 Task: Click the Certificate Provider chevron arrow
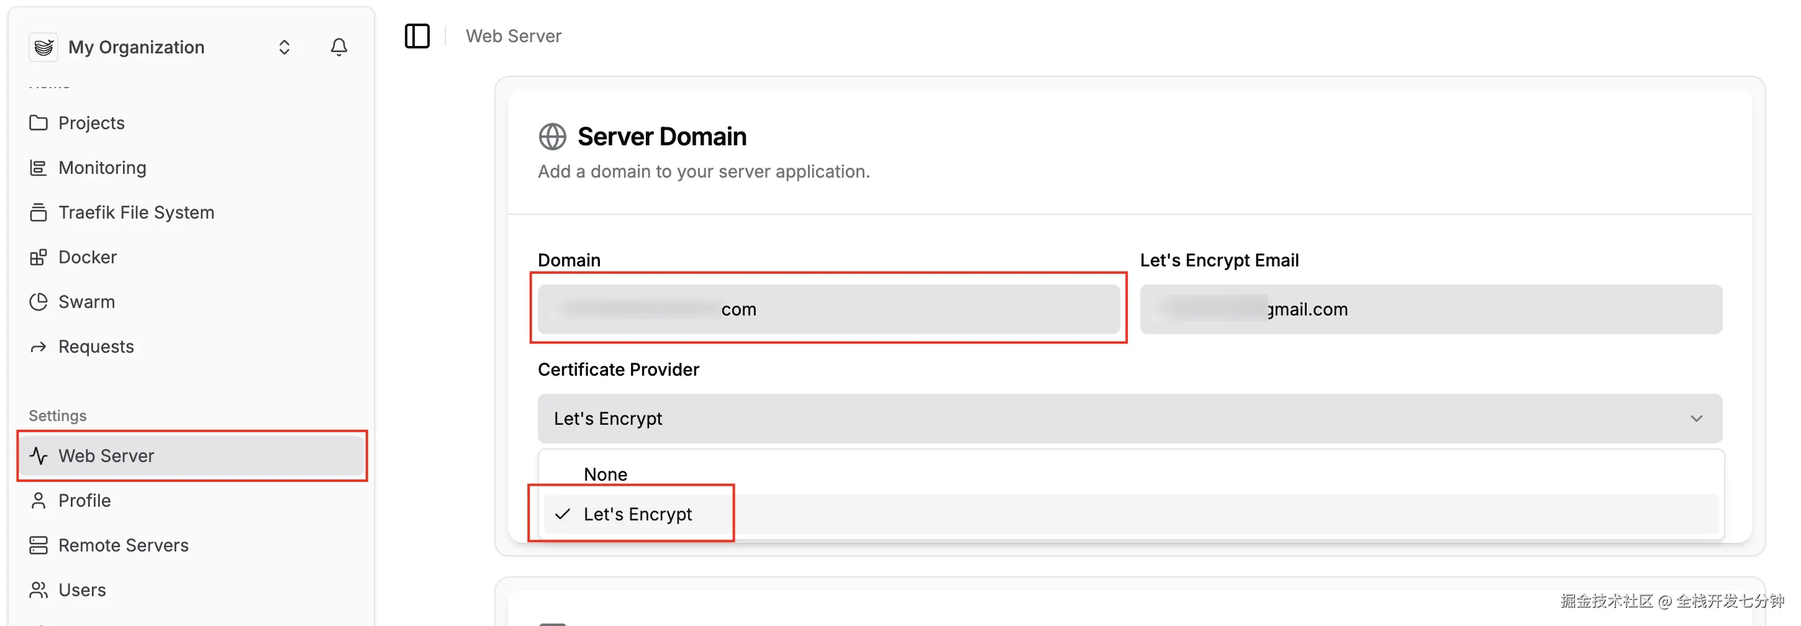[x=1695, y=419]
